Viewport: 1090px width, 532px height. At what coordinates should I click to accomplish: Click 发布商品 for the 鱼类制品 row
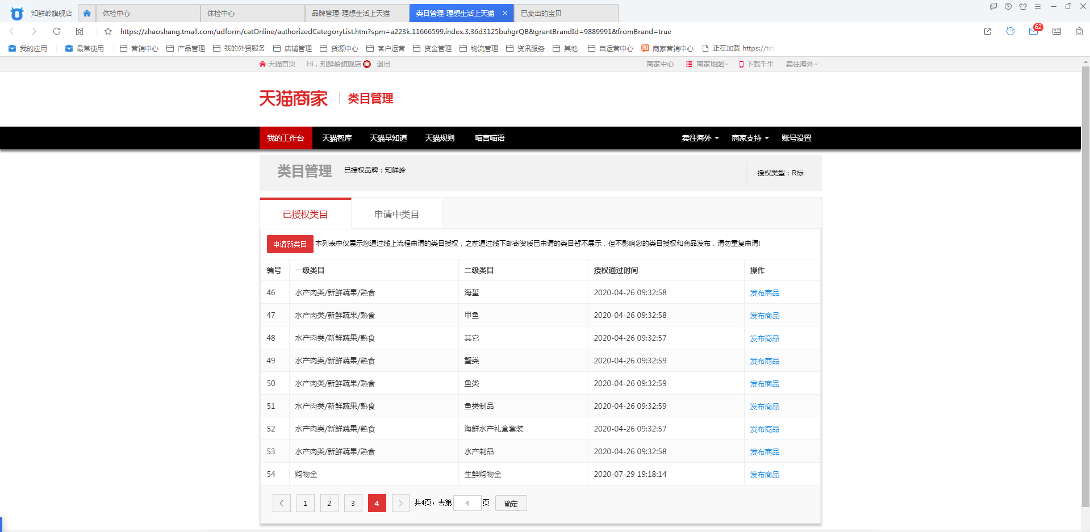point(765,407)
